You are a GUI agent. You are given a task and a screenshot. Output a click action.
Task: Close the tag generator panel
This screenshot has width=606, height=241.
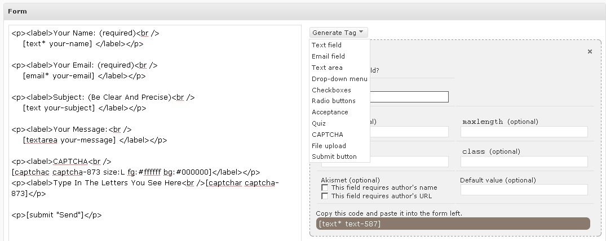click(x=590, y=51)
